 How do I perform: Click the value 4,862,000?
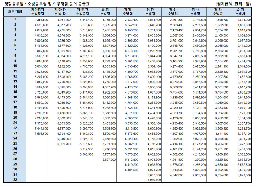pos(154,154)
